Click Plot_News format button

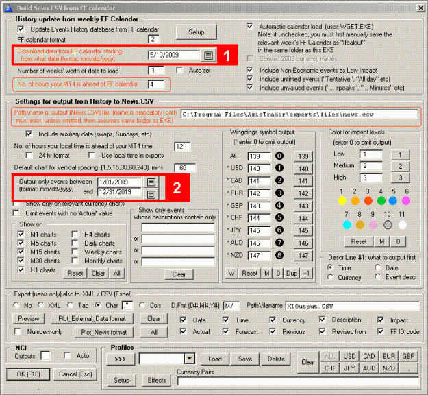[x=104, y=332]
